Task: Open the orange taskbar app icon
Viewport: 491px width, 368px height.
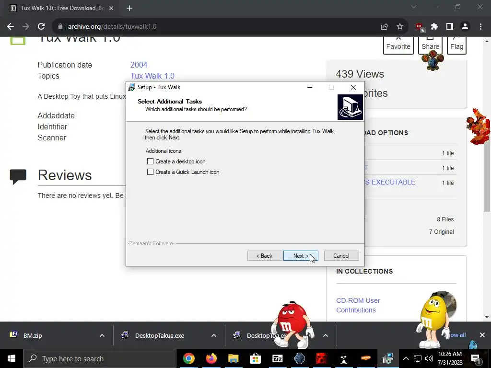Action: pyautogui.click(x=366, y=358)
